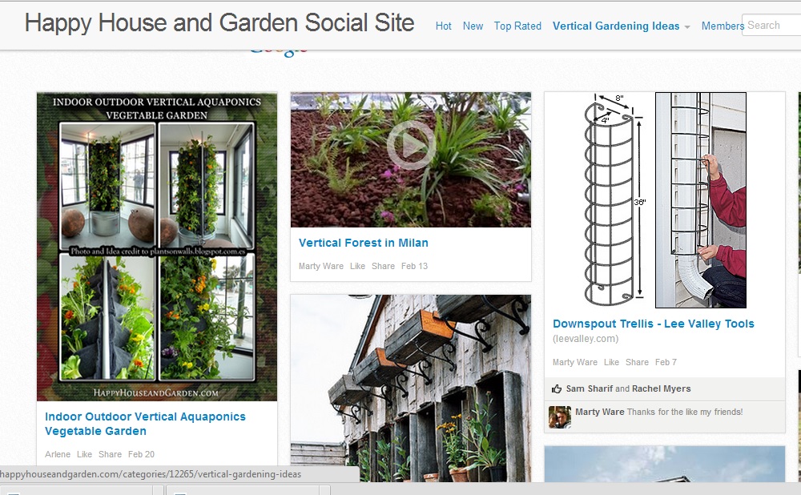Image resolution: width=801 pixels, height=495 pixels.
Task: Open the Members page link
Action: click(723, 26)
